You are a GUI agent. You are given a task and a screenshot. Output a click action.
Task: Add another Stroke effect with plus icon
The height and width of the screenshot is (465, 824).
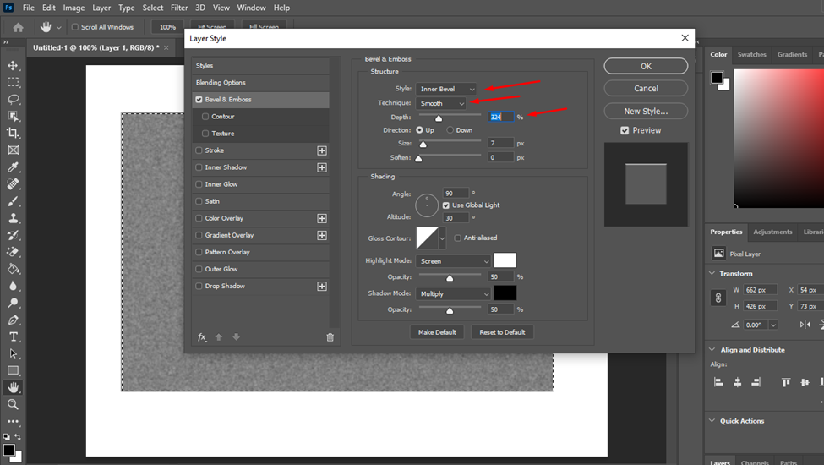(x=322, y=150)
